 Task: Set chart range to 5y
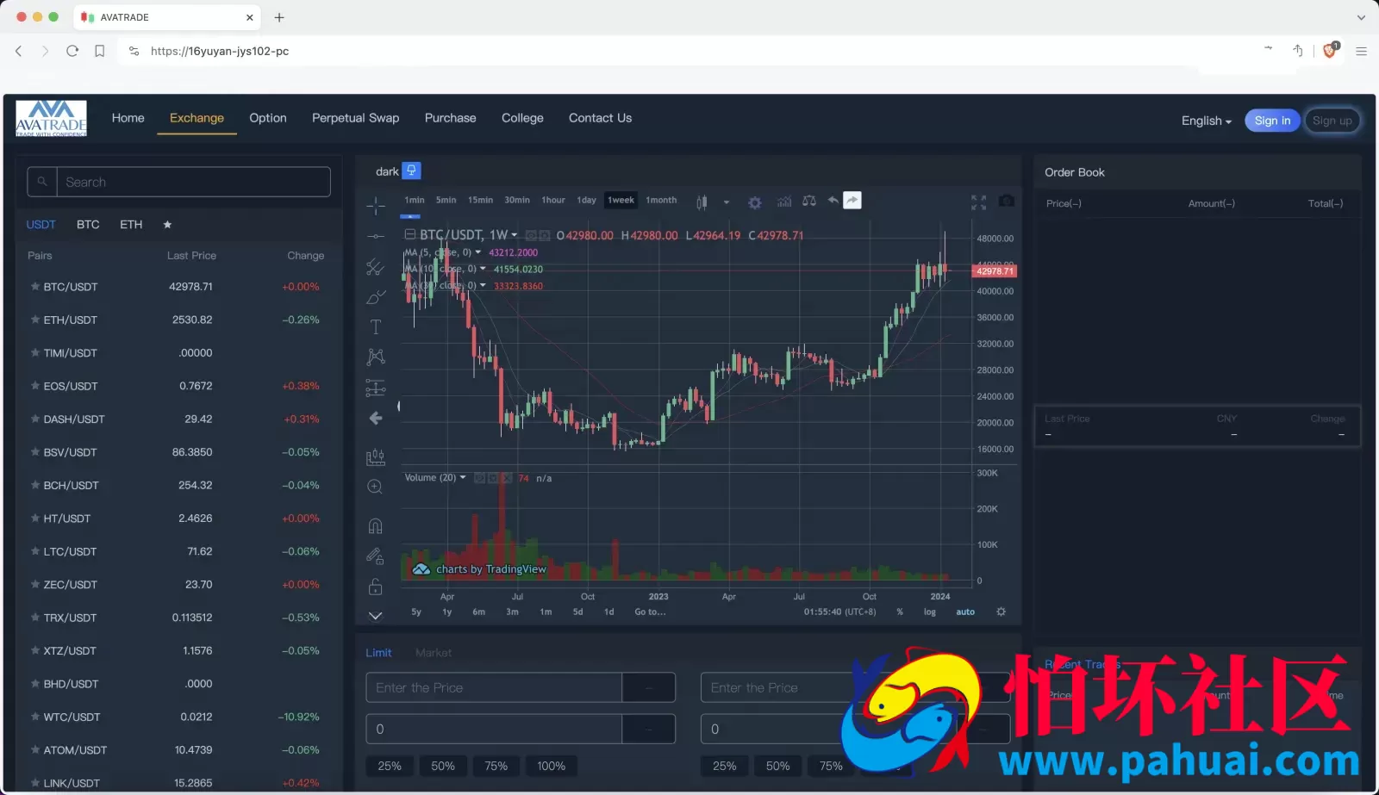[416, 612]
